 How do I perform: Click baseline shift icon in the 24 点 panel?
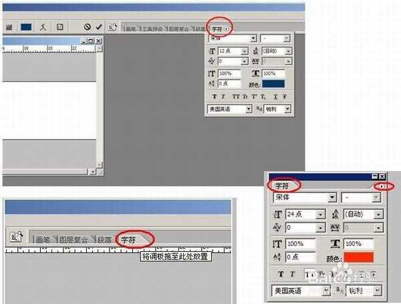click(x=277, y=257)
